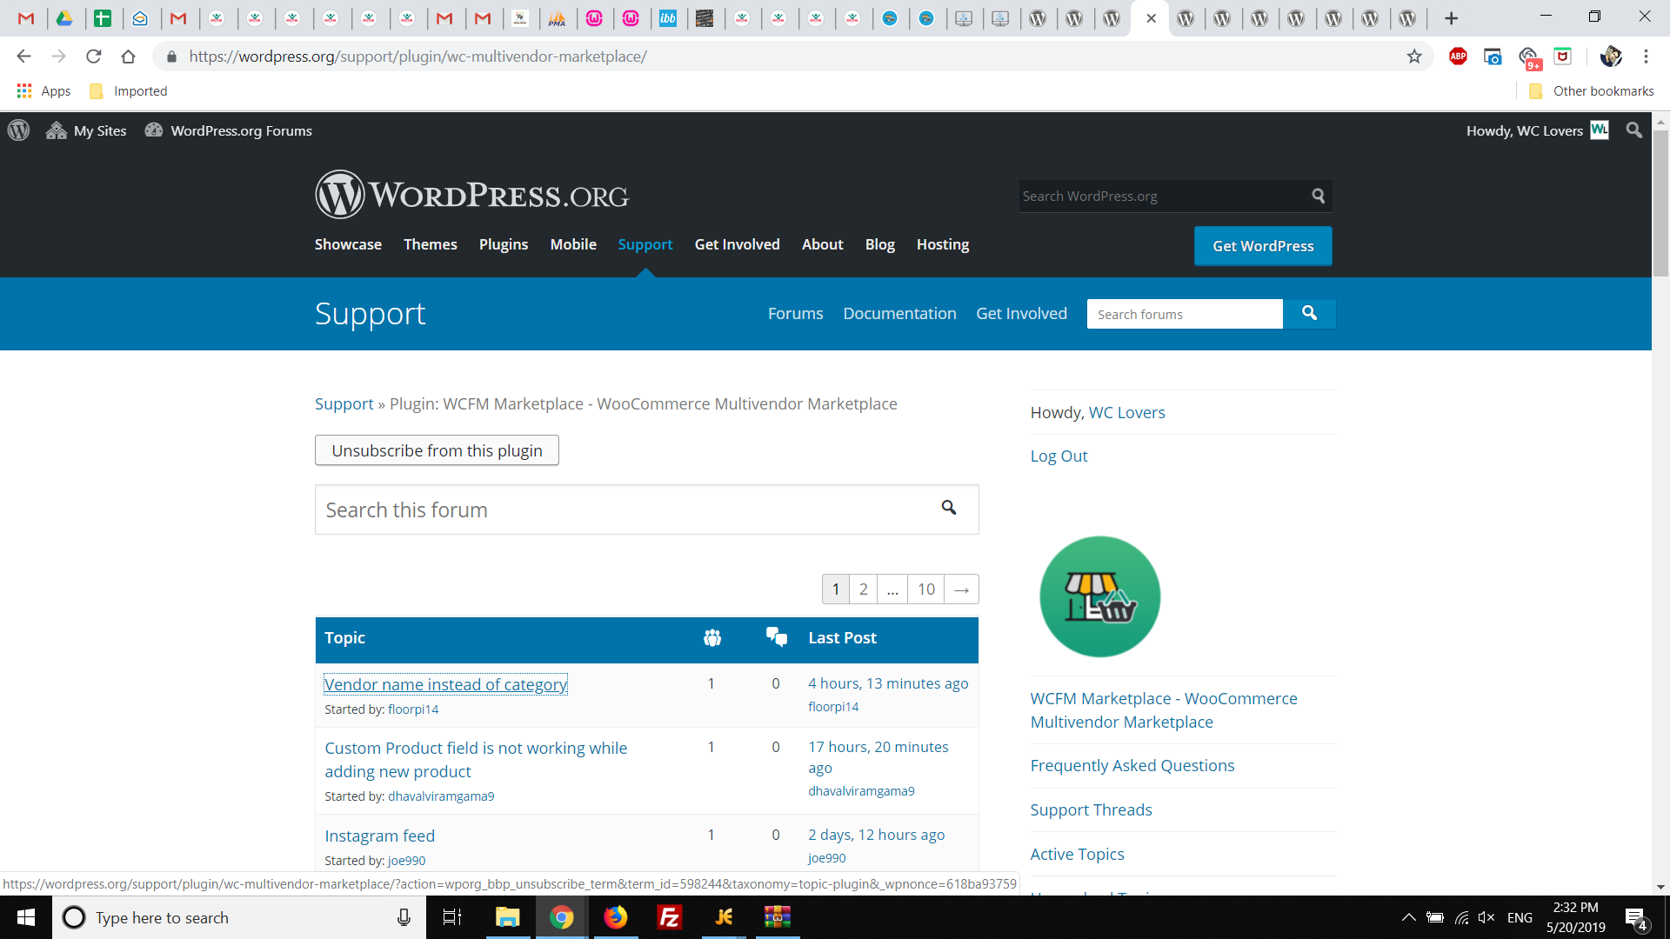Open user joe990 under Started by
The width and height of the screenshot is (1670, 939).
click(x=407, y=861)
